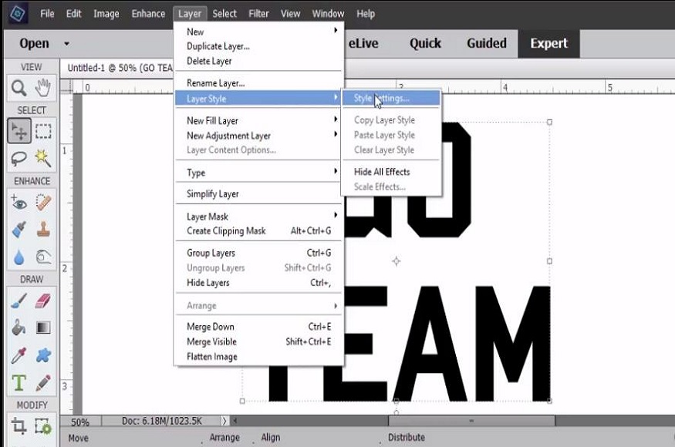Select the Sponge tool
This screenshot has width=675, height=447.
coord(43,257)
